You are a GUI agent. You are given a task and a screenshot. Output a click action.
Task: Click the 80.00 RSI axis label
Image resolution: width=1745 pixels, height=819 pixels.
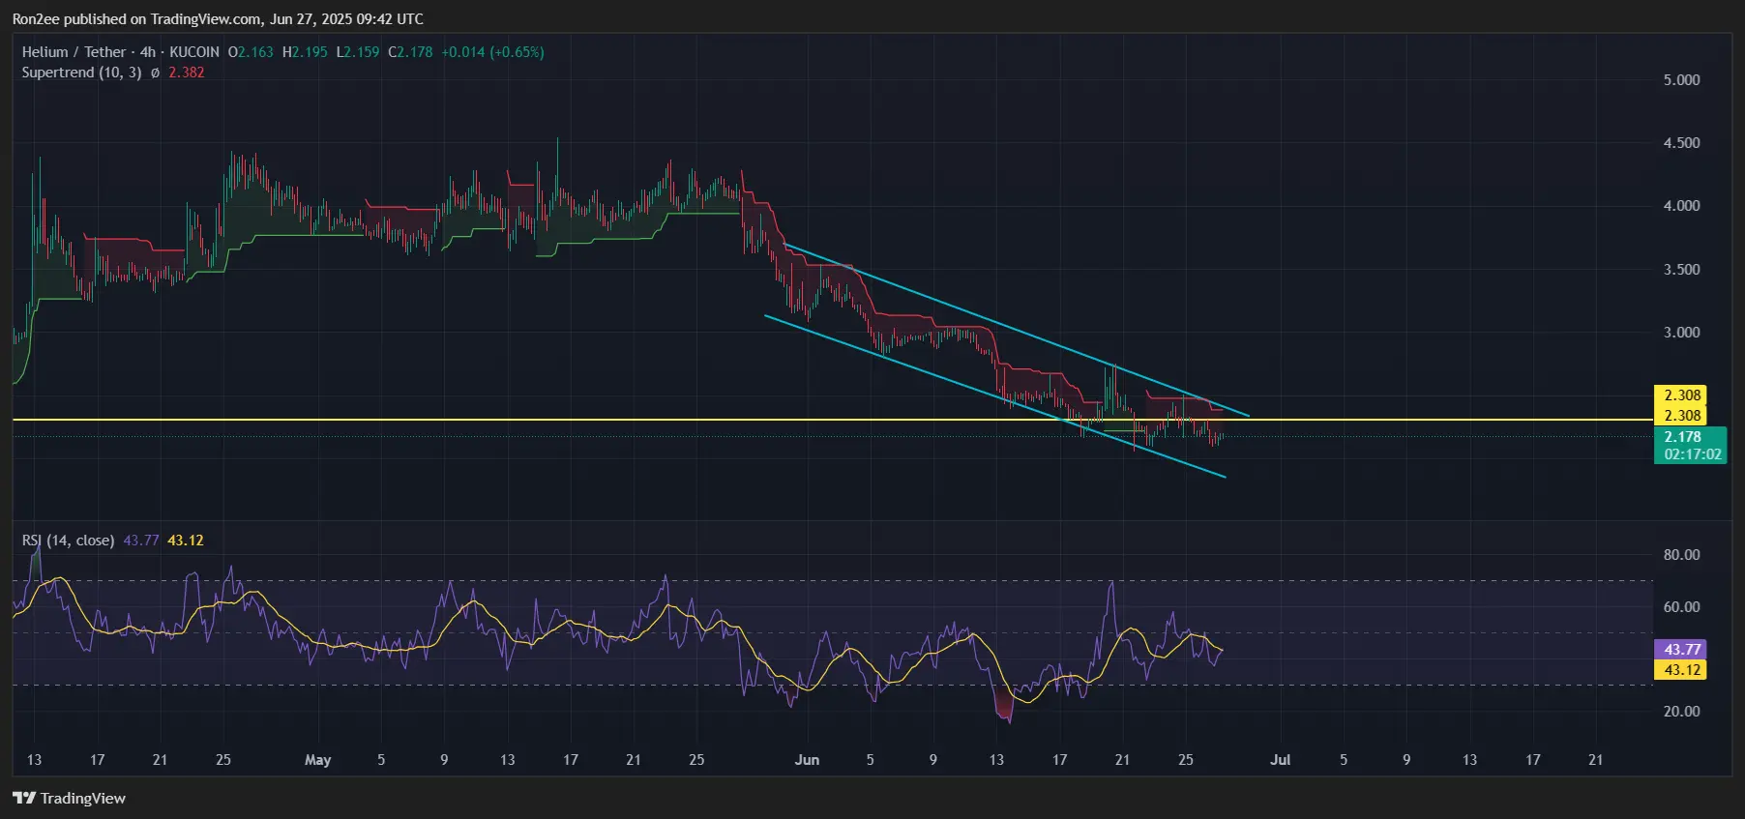[x=1681, y=555]
